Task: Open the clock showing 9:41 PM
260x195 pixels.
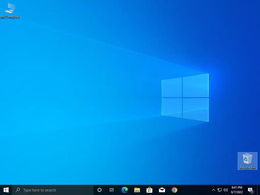Action: [x=237, y=190]
